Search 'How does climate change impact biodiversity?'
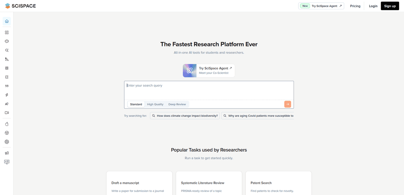The width and height of the screenshot is (404, 195). (x=185, y=116)
